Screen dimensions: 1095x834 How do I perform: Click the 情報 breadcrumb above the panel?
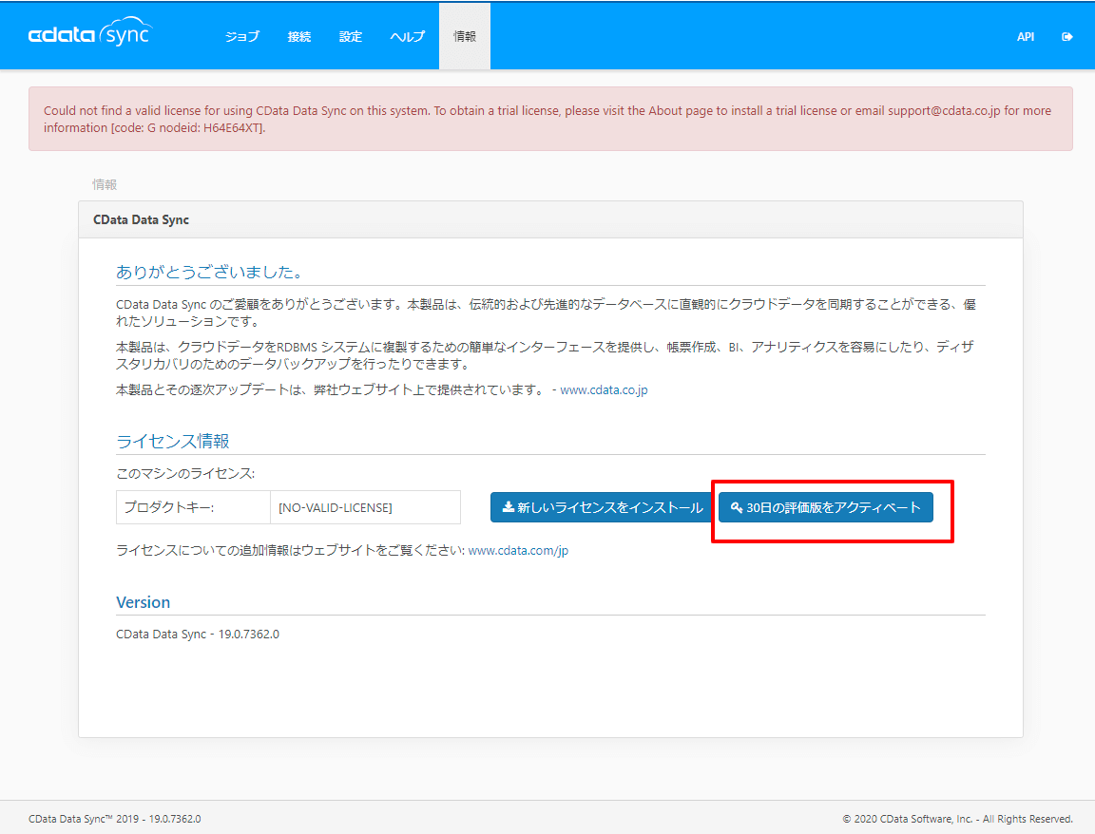(105, 184)
